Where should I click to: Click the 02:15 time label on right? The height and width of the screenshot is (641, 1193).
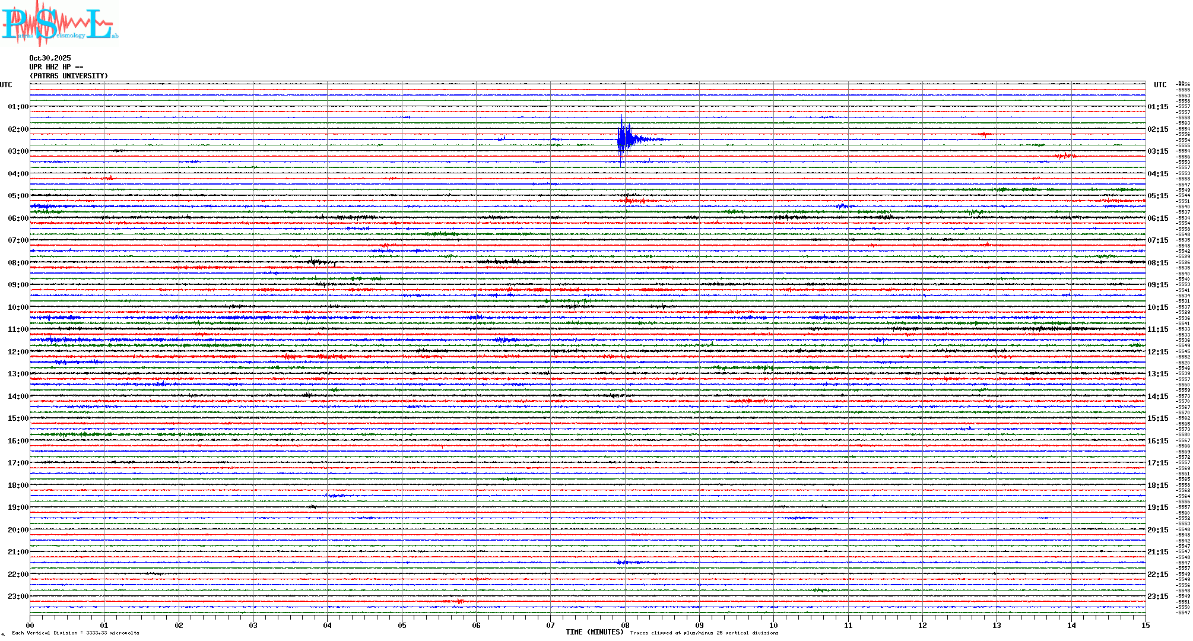[x=1157, y=129]
